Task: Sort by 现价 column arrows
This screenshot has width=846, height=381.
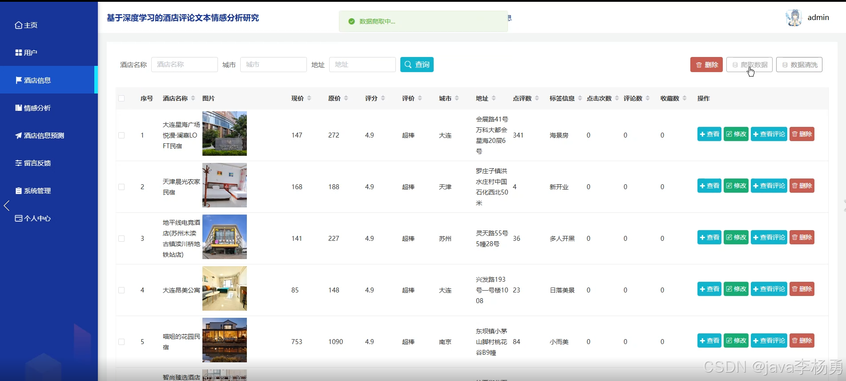Action: 309,98
